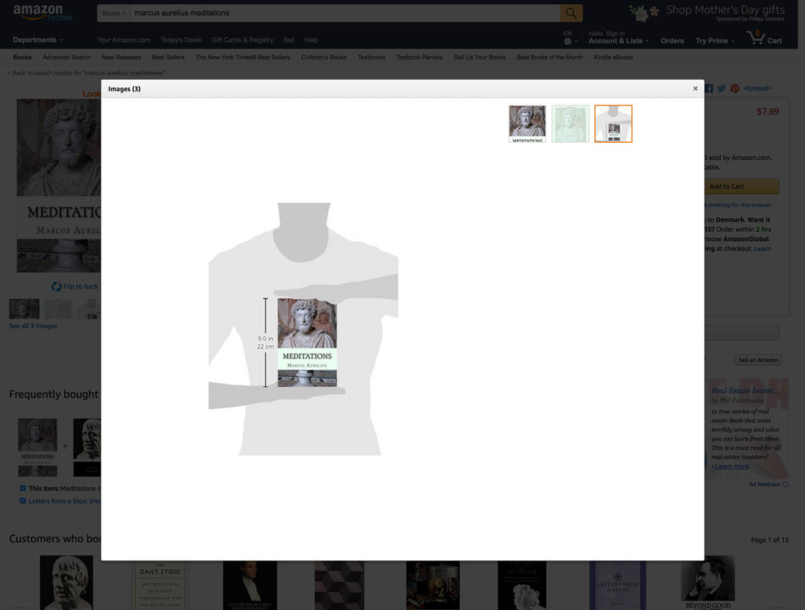The width and height of the screenshot is (805, 610).
Task: Click the Amazon logo
Action: (39, 12)
